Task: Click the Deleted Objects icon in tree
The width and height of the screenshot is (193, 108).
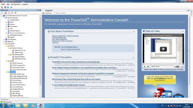Action: [8, 31]
